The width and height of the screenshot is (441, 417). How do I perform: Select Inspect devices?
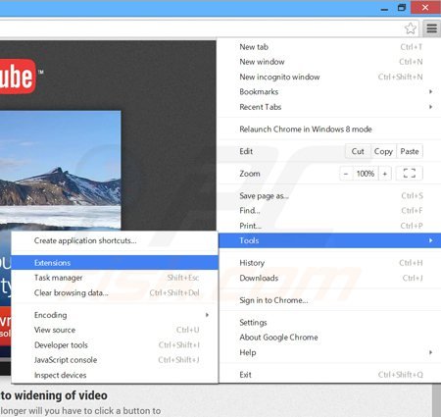click(115, 375)
